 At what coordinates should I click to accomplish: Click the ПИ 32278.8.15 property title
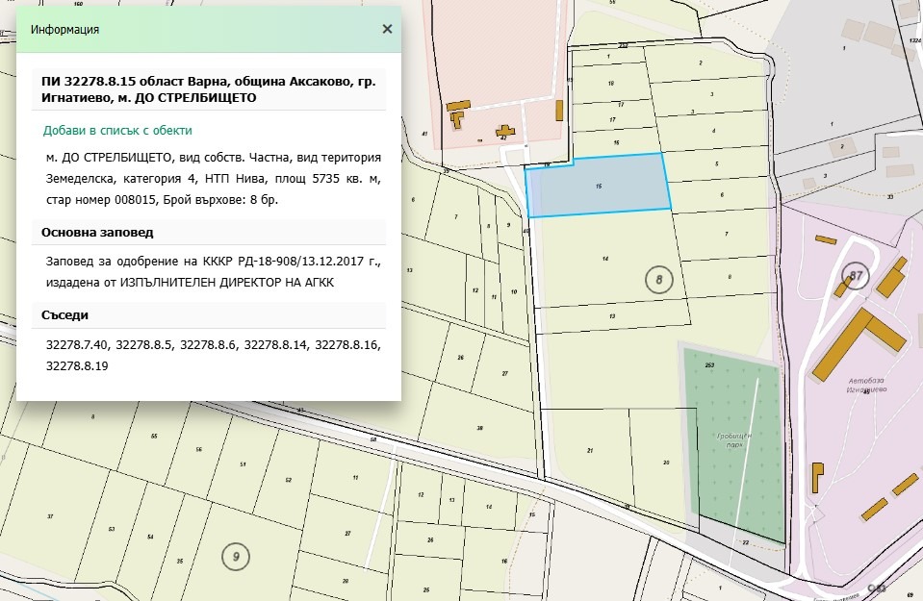(209, 89)
